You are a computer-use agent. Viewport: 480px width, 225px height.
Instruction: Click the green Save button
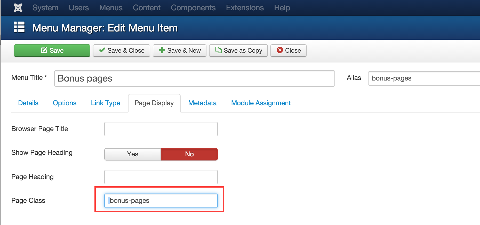[x=52, y=51]
